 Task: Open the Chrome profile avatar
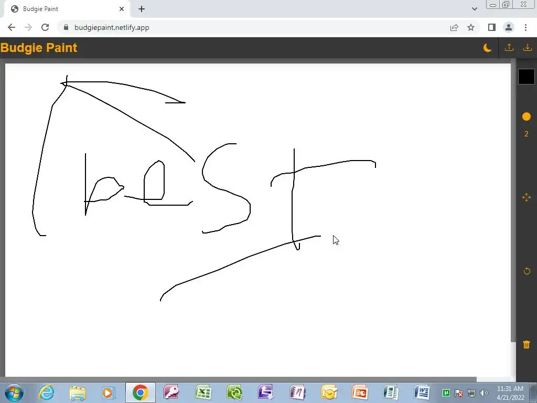point(509,27)
